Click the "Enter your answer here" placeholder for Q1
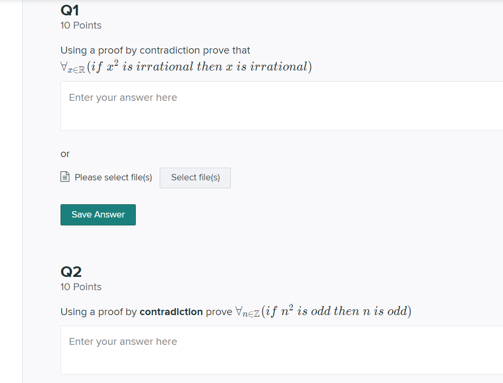 (123, 97)
